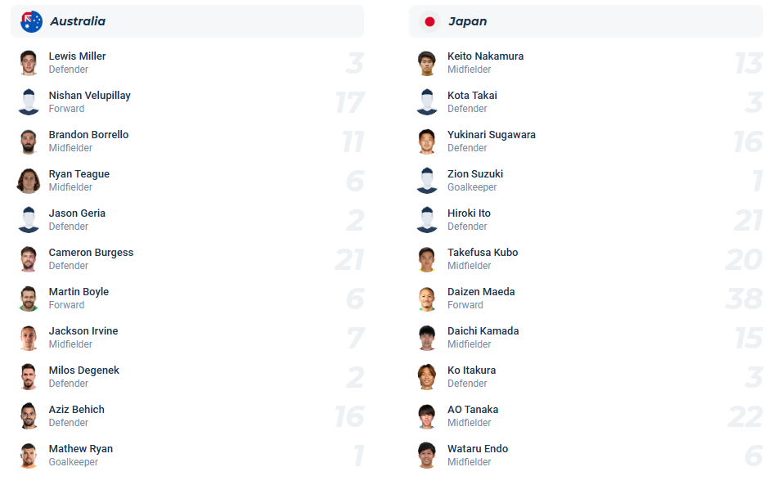
Task: Click Daizen Maeda's player photo
Action: tap(427, 299)
